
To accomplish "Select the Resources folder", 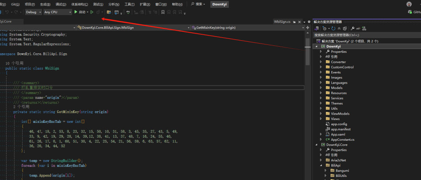I will point(339,93).
